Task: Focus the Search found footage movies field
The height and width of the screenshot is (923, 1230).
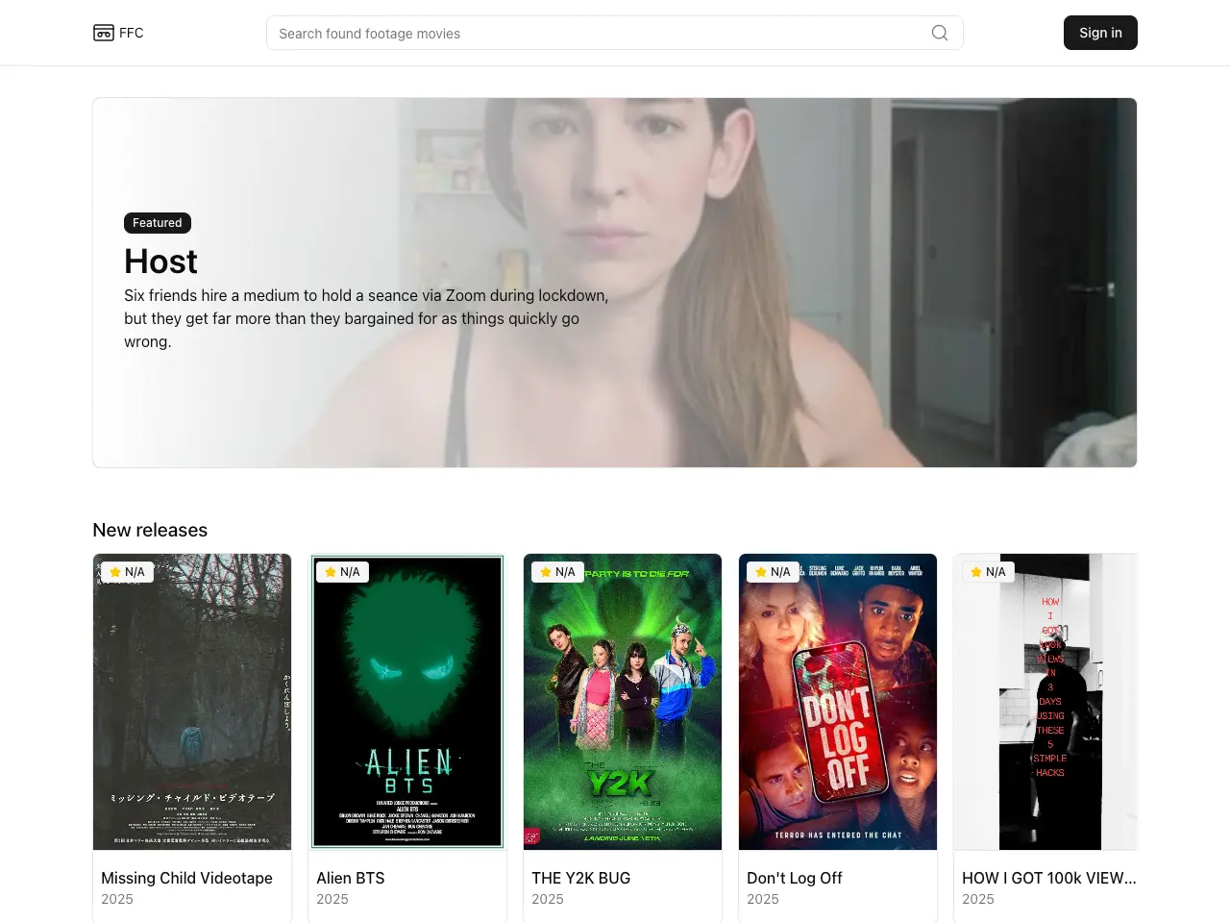Action: [596, 33]
